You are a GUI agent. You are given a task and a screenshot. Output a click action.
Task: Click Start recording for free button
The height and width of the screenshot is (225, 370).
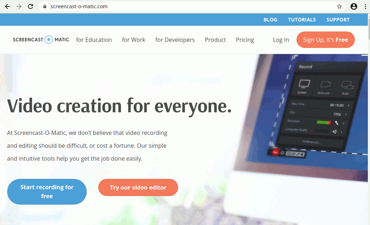[47, 192]
